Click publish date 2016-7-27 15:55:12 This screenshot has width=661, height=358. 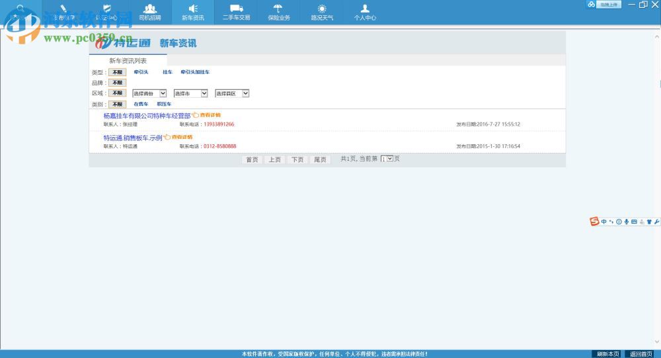pos(498,124)
